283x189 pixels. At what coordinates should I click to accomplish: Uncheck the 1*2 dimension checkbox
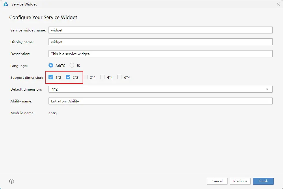[51, 77]
